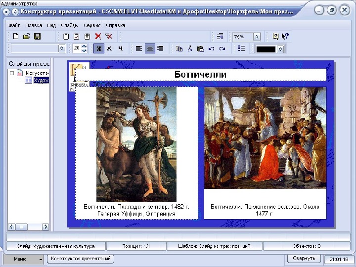Open help with question bubble icon
This screenshot has width=356, height=267.
[275, 36]
